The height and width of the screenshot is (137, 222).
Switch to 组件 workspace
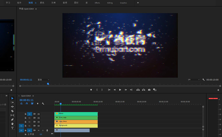[x=19, y=3]
